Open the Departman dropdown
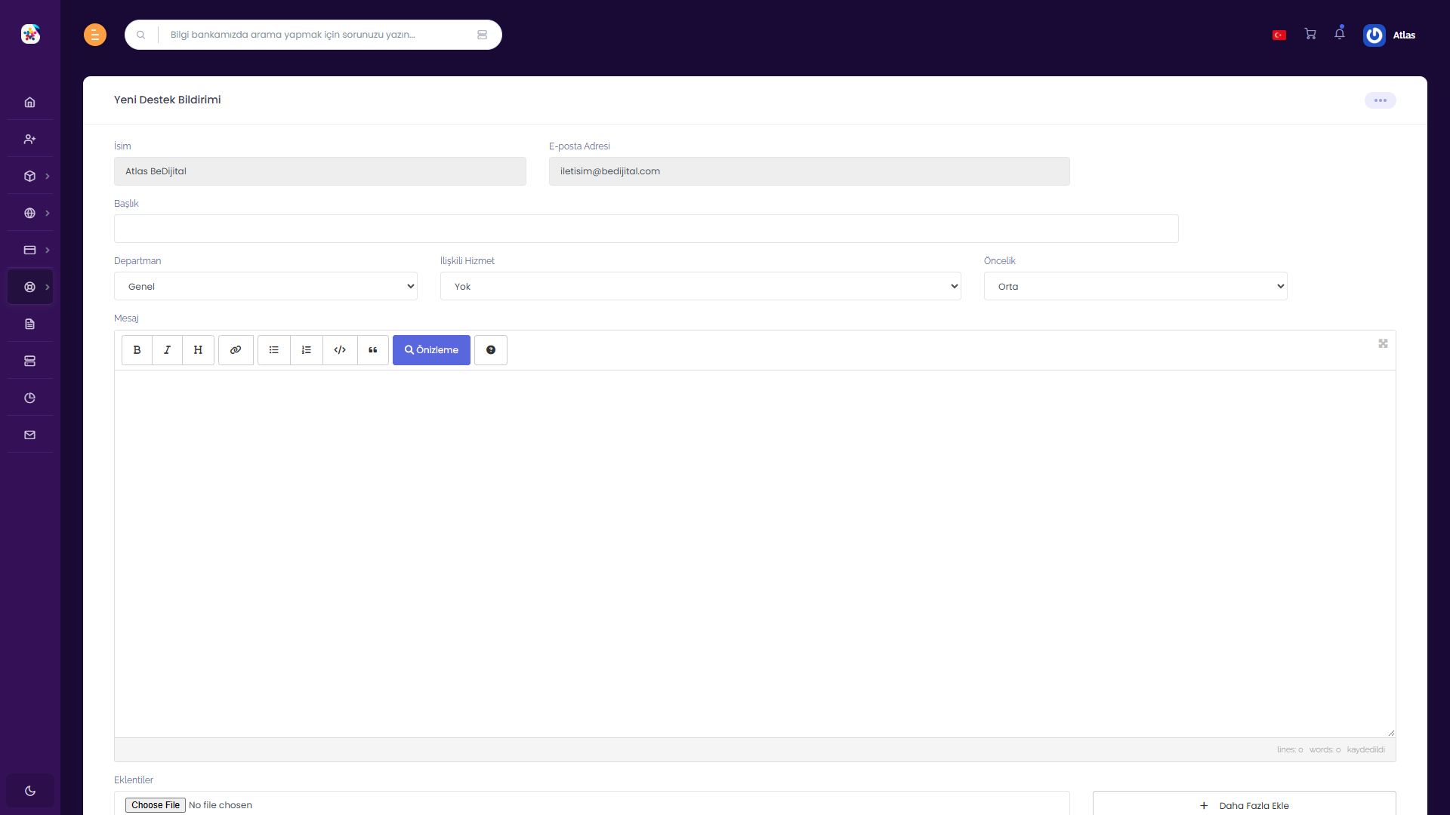 (266, 286)
